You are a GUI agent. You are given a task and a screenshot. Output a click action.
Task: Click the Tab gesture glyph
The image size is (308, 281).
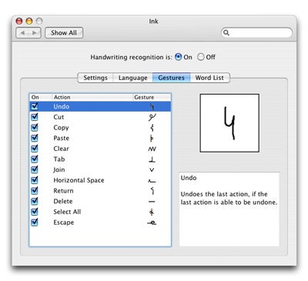[152, 159]
